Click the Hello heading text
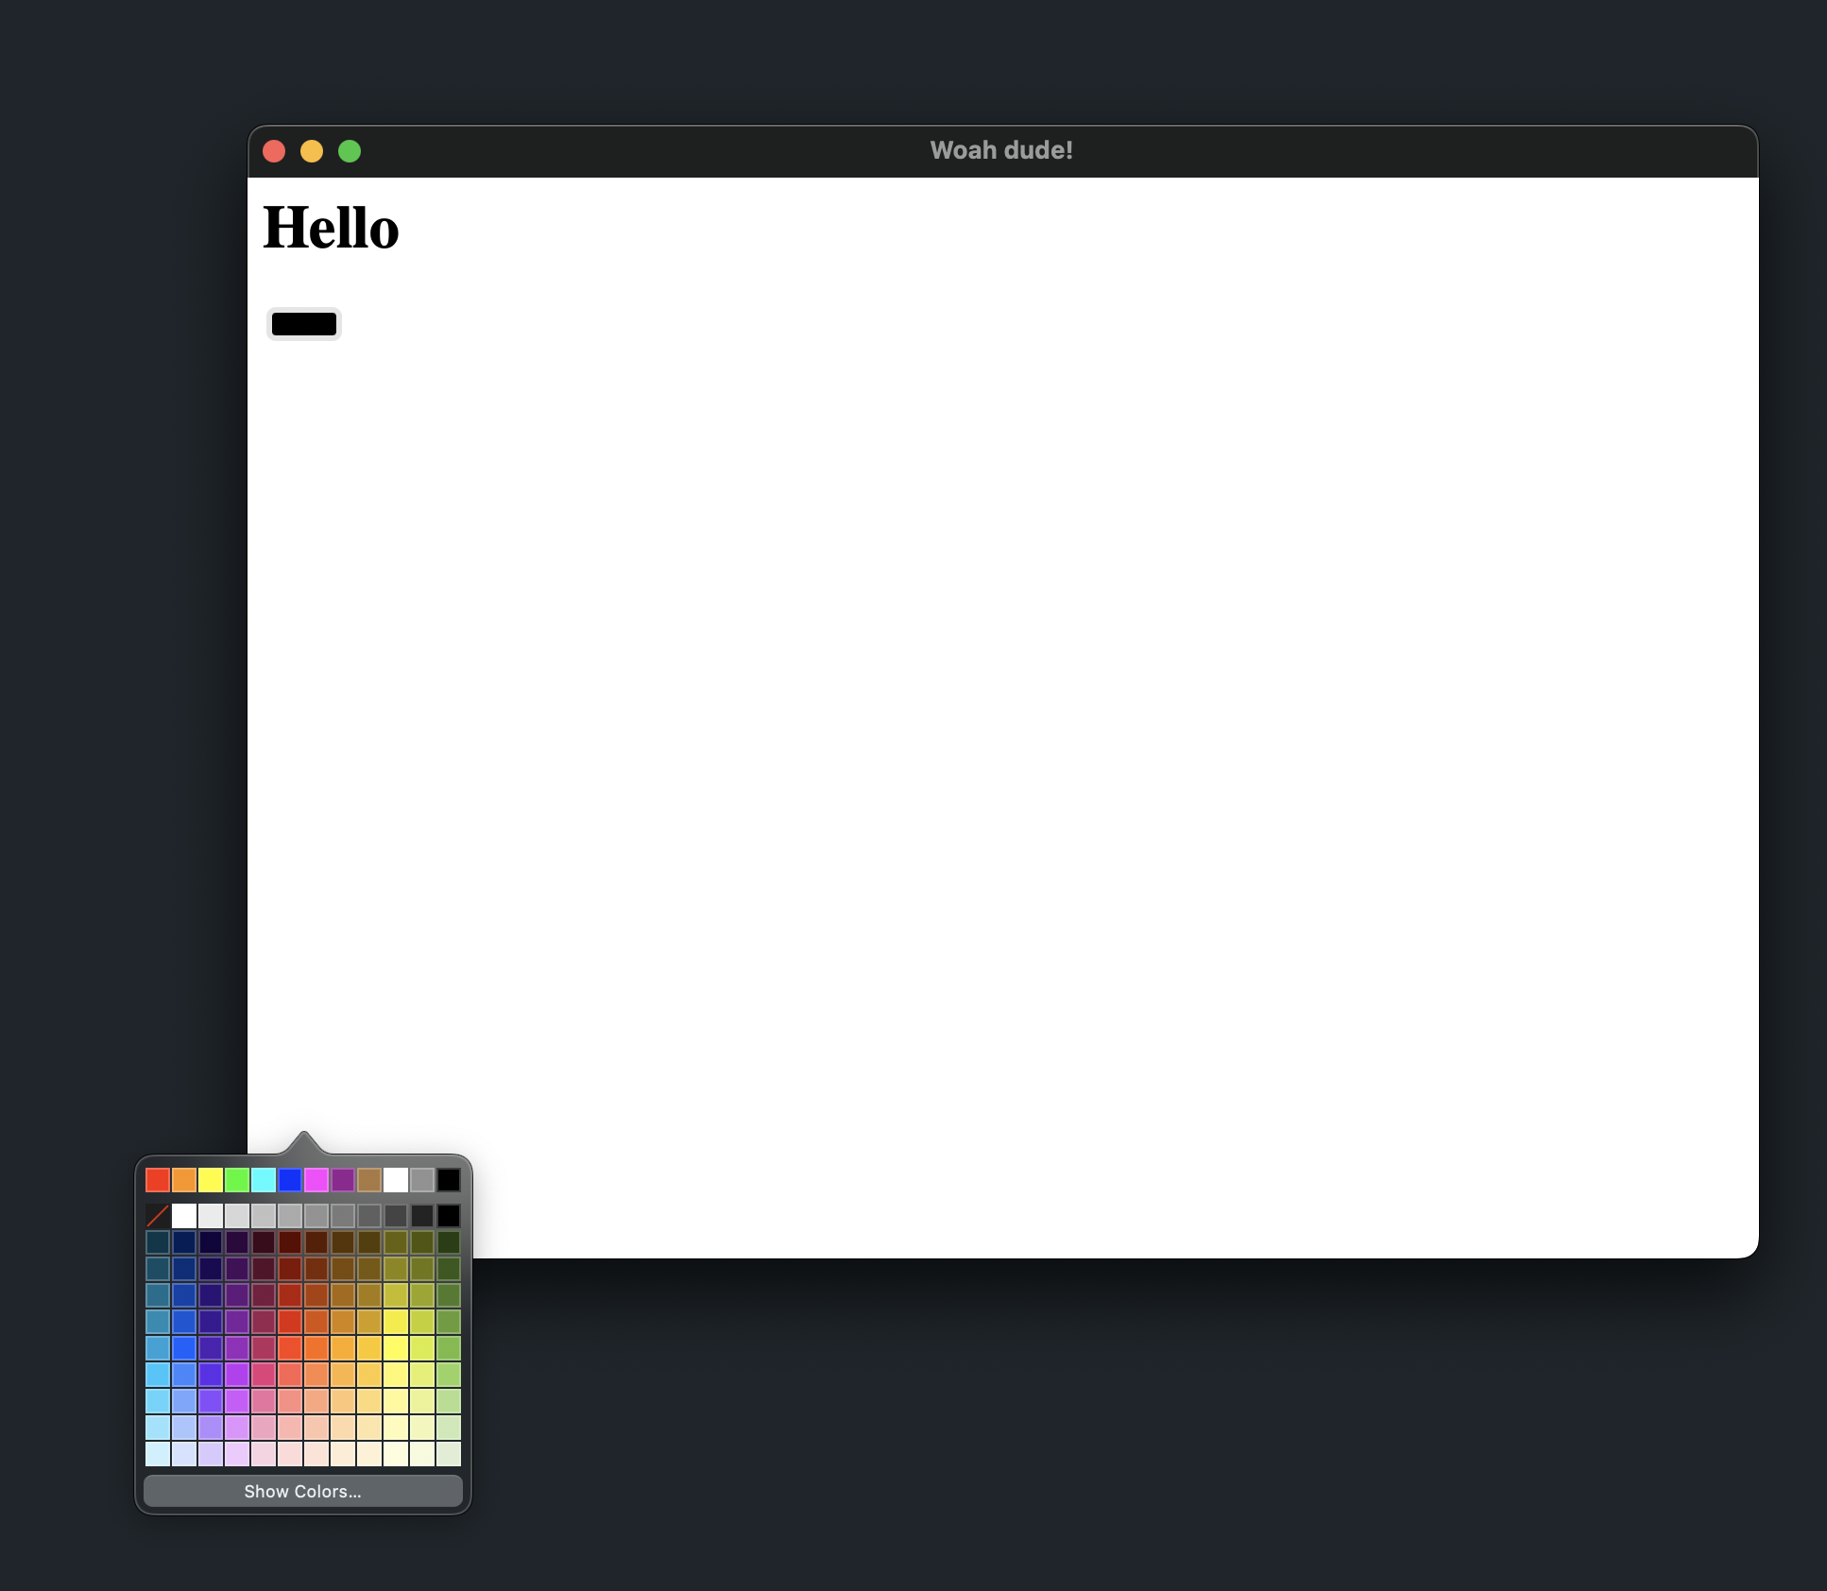This screenshot has height=1591, width=1827. (331, 227)
